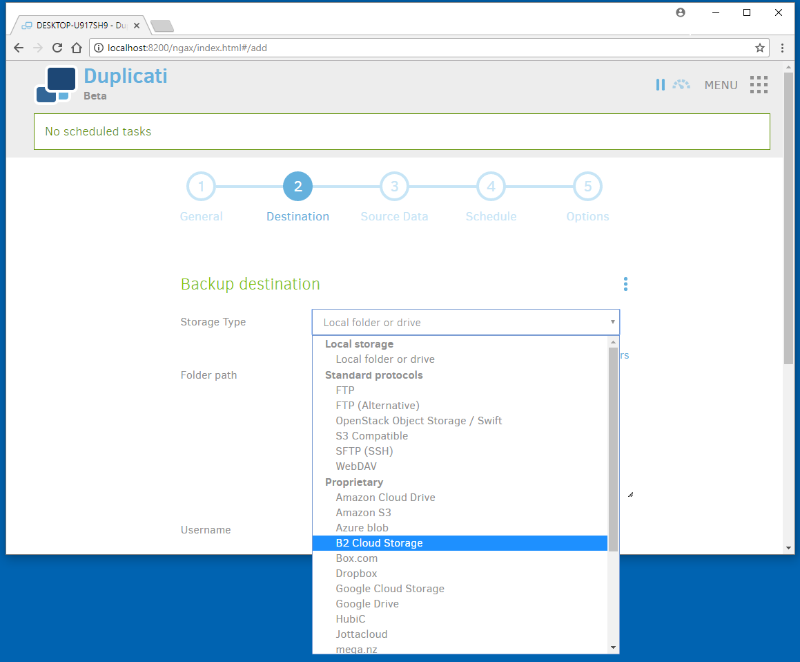Pick Amazon S3 option
The height and width of the screenshot is (662, 800).
[x=460, y=513]
